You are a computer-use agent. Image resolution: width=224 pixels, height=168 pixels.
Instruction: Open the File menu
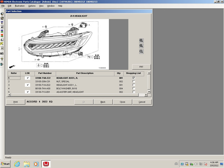3,6
